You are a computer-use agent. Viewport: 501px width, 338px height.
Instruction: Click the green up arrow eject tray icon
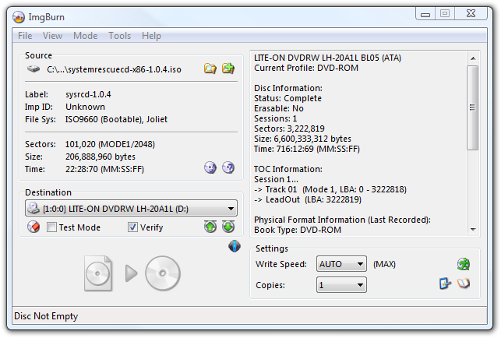tap(210, 227)
